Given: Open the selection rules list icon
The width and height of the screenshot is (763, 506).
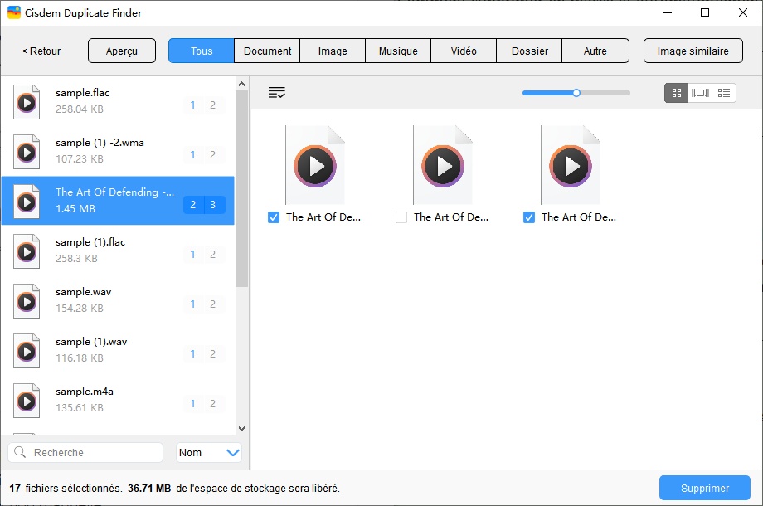Looking at the screenshot, I should (277, 93).
